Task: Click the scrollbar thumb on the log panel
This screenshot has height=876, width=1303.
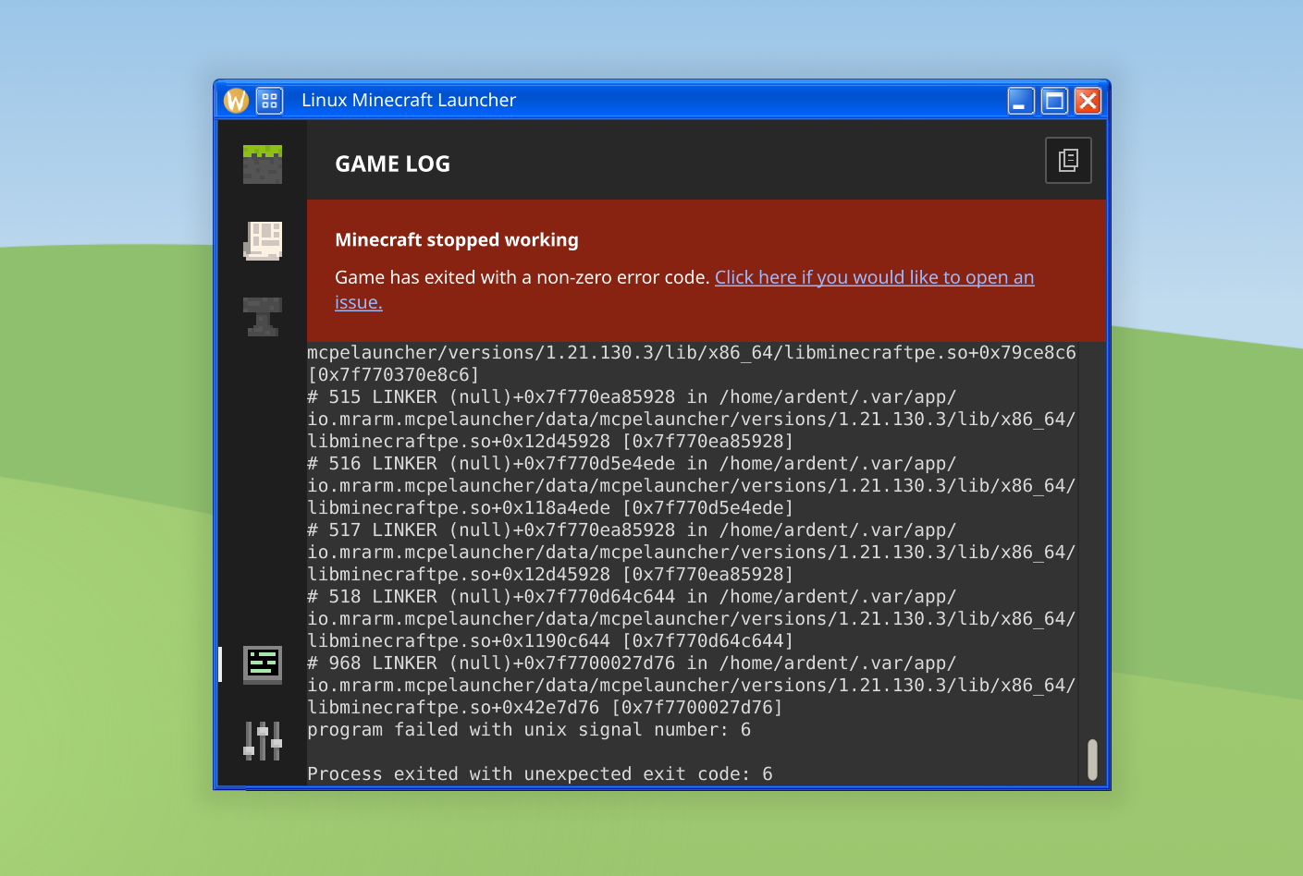Action: click(x=1092, y=758)
